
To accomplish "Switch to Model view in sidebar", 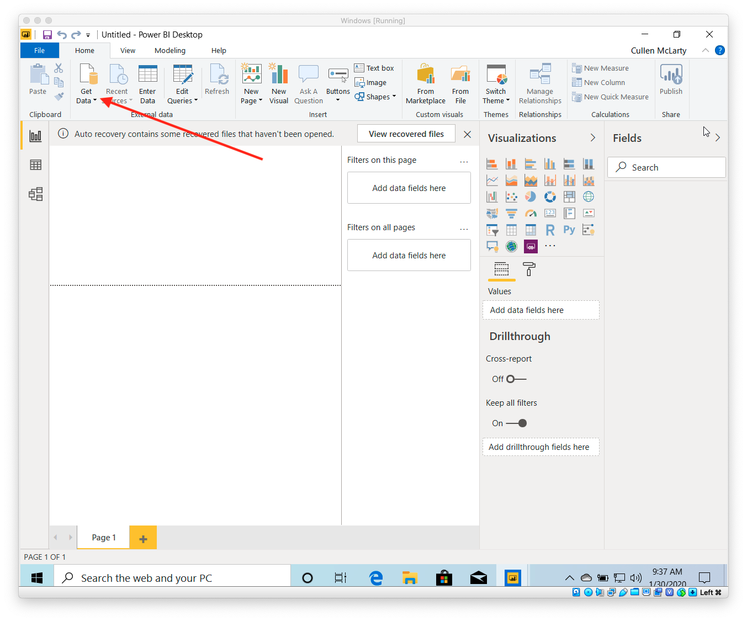I will [36, 194].
